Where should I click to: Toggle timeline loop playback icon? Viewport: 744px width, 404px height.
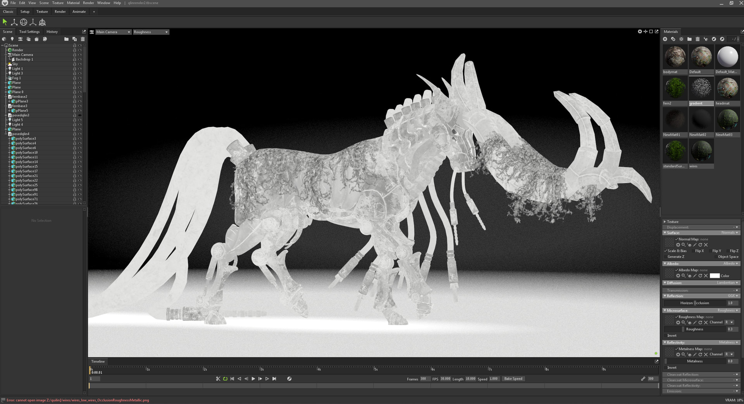pos(225,379)
